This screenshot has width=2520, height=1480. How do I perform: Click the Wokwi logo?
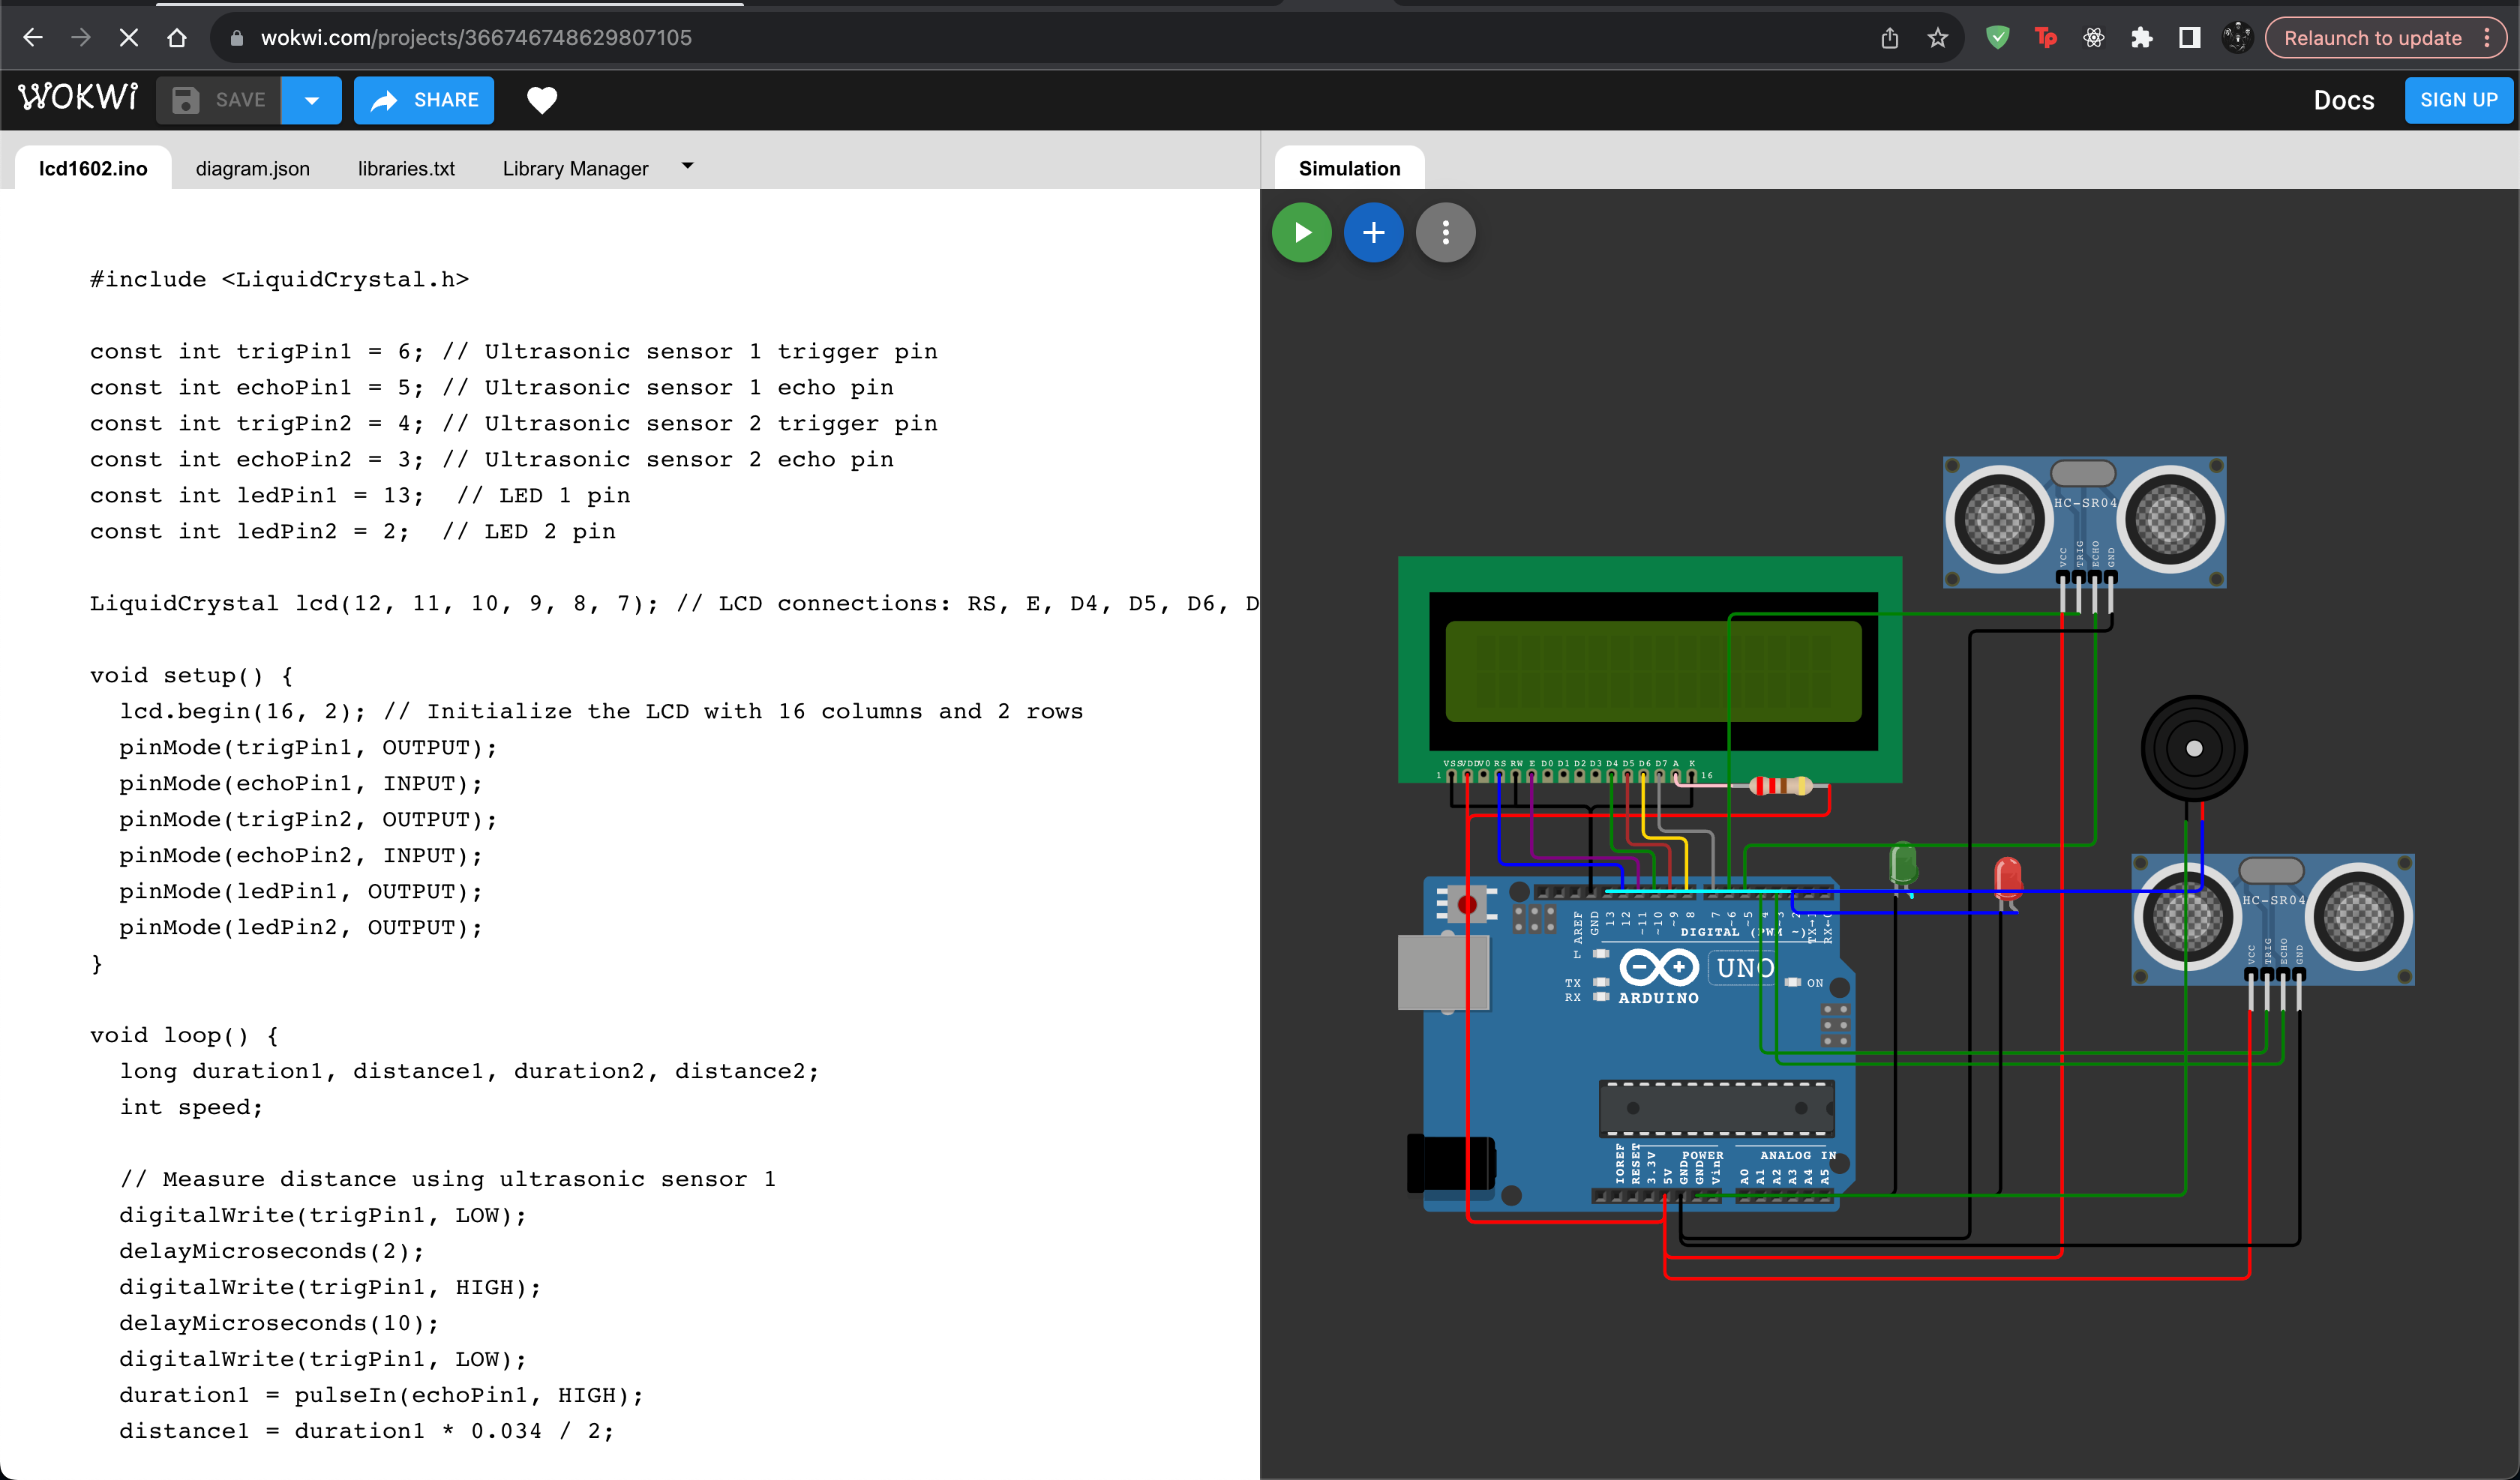click(78, 98)
